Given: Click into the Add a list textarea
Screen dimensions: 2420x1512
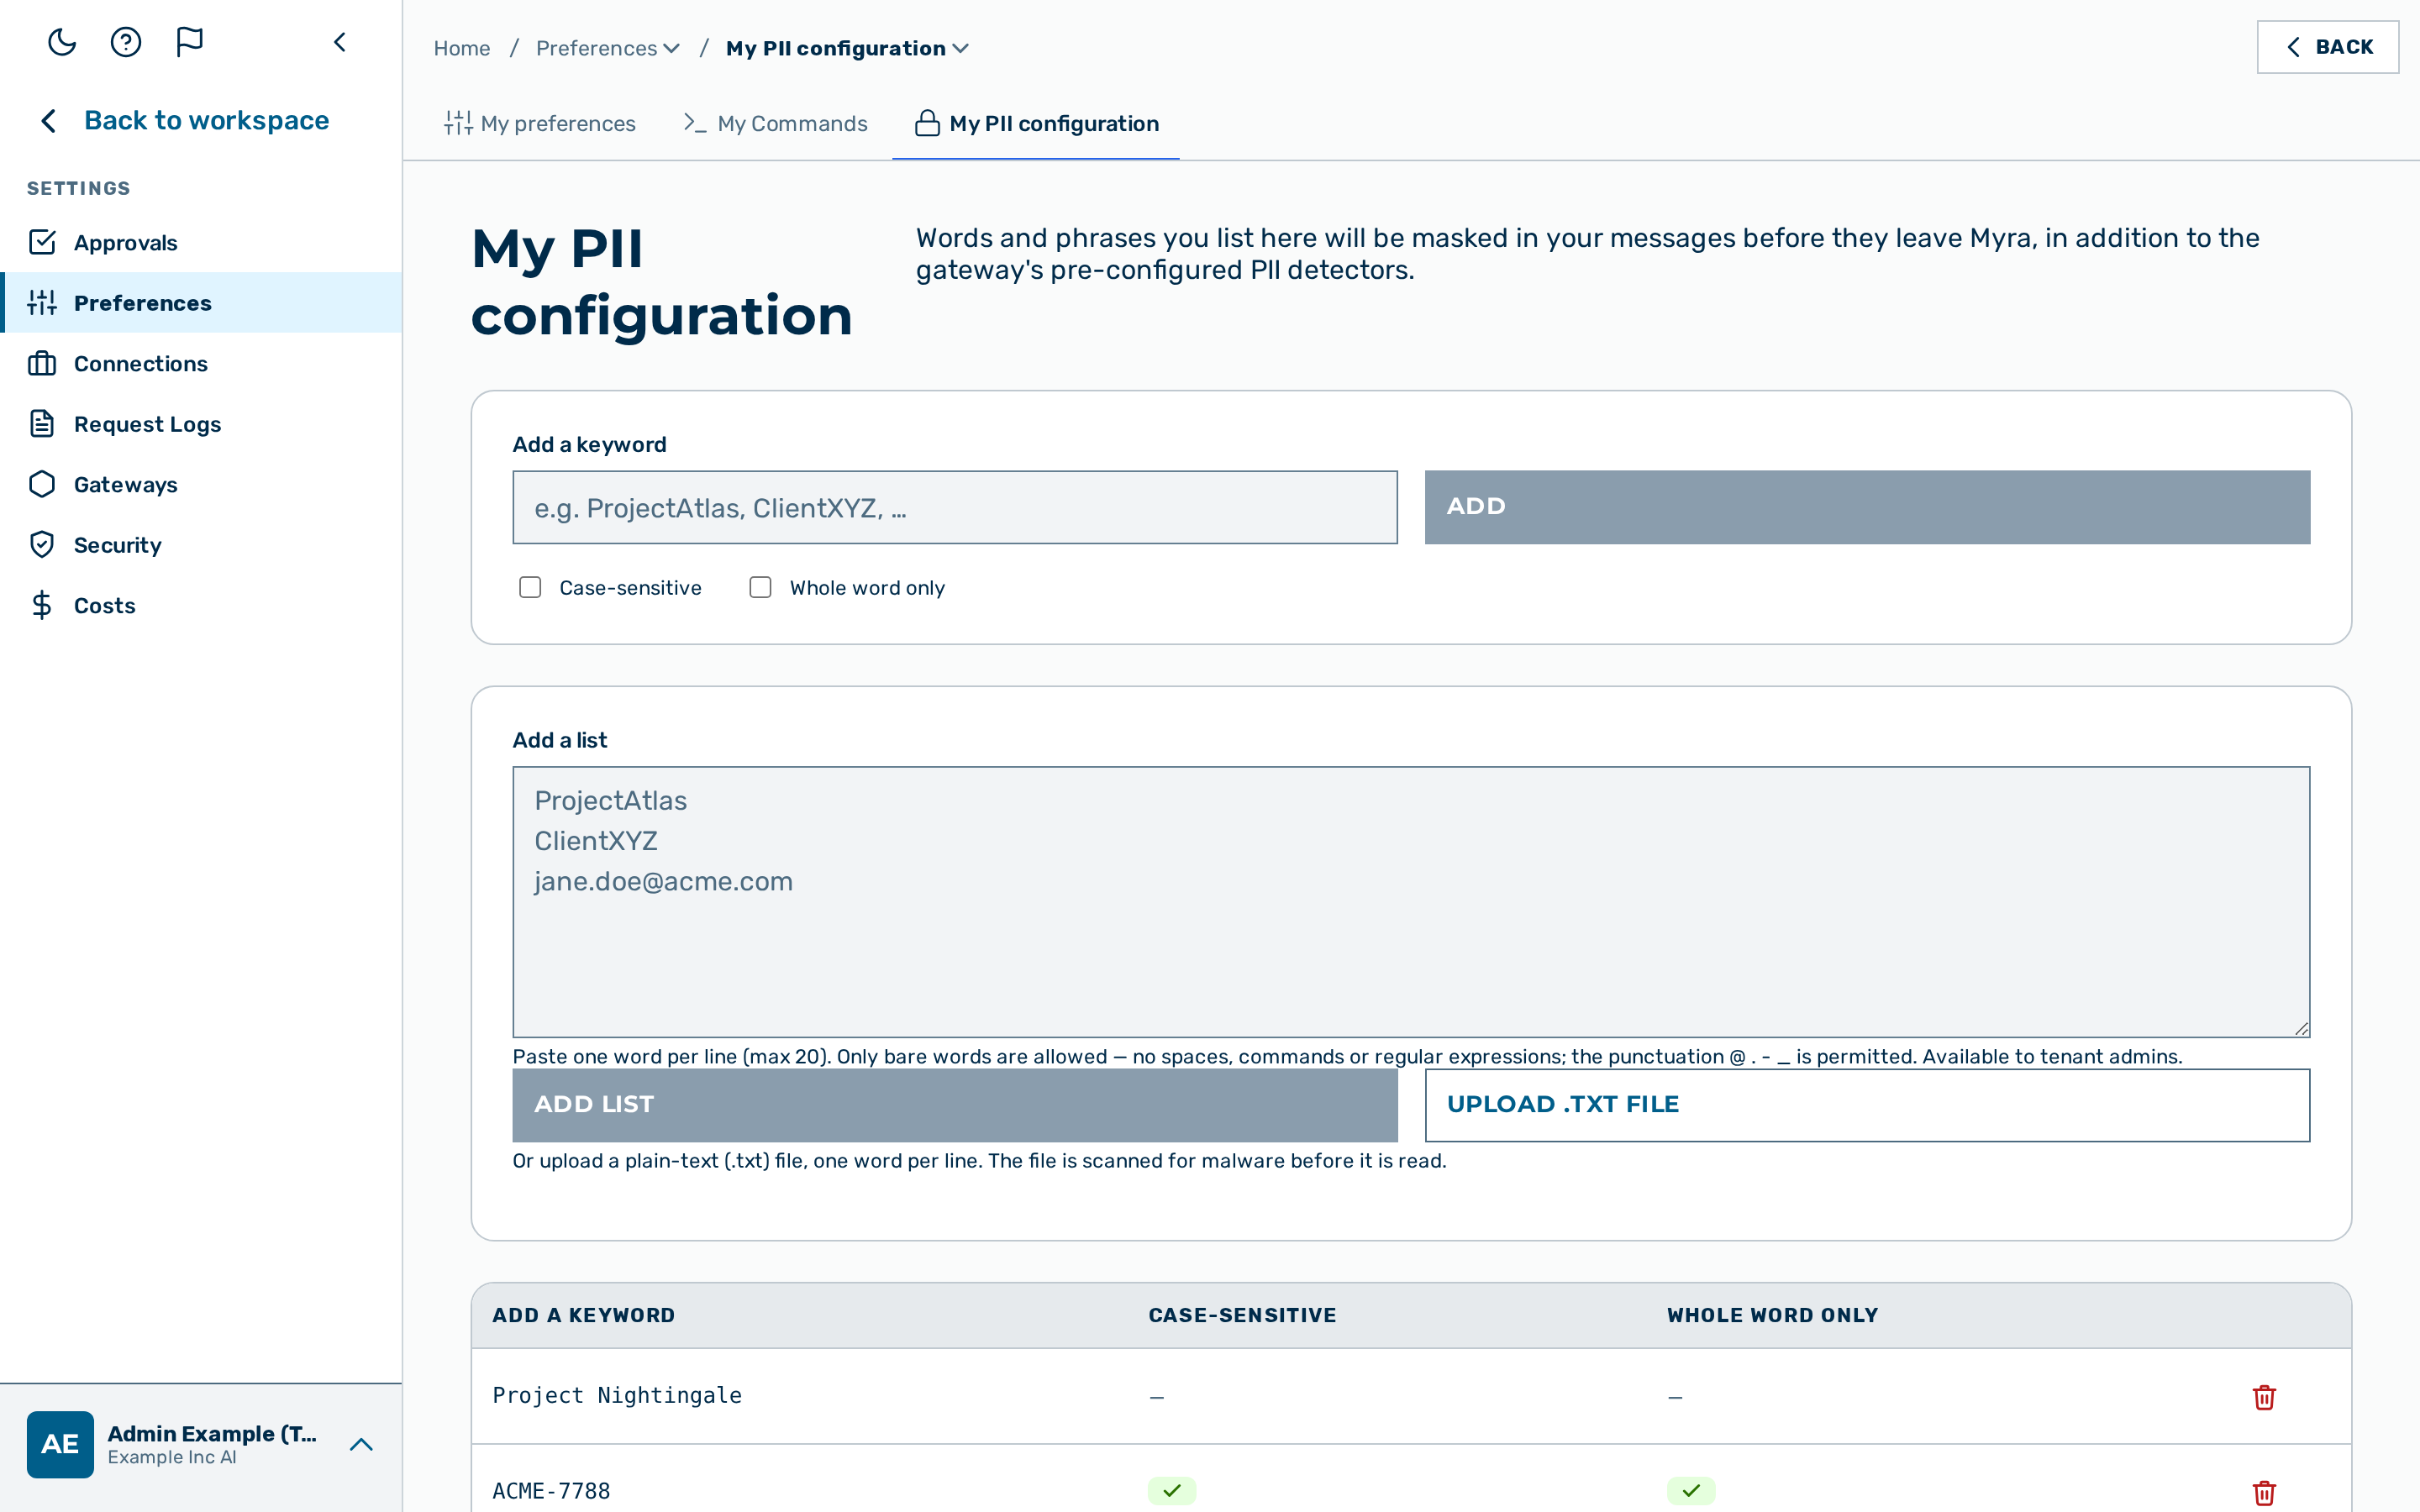Looking at the screenshot, I should [1411, 902].
